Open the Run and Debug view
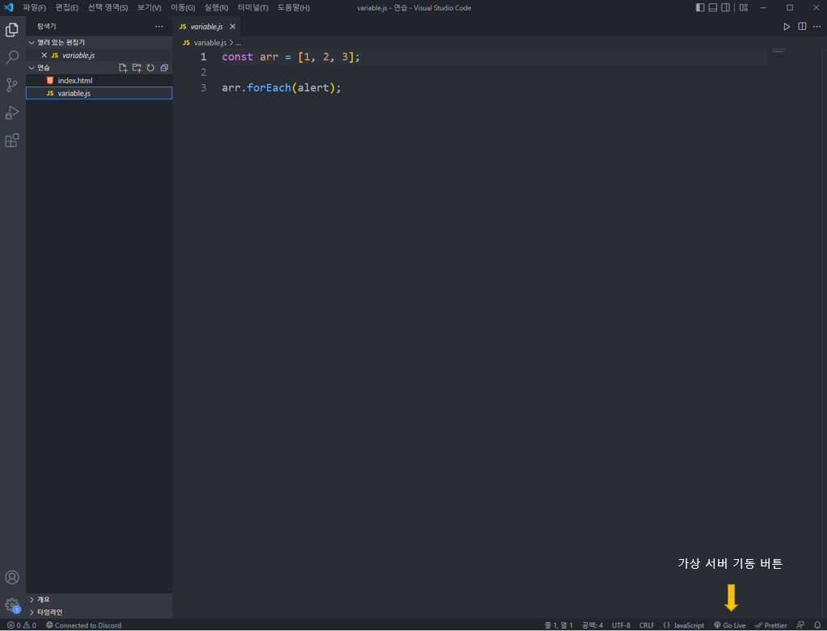Image resolution: width=827 pixels, height=631 pixels. coord(11,112)
